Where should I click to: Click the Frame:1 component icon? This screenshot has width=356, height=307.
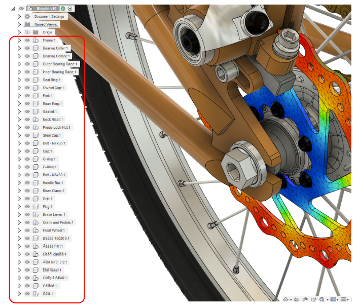(35, 40)
